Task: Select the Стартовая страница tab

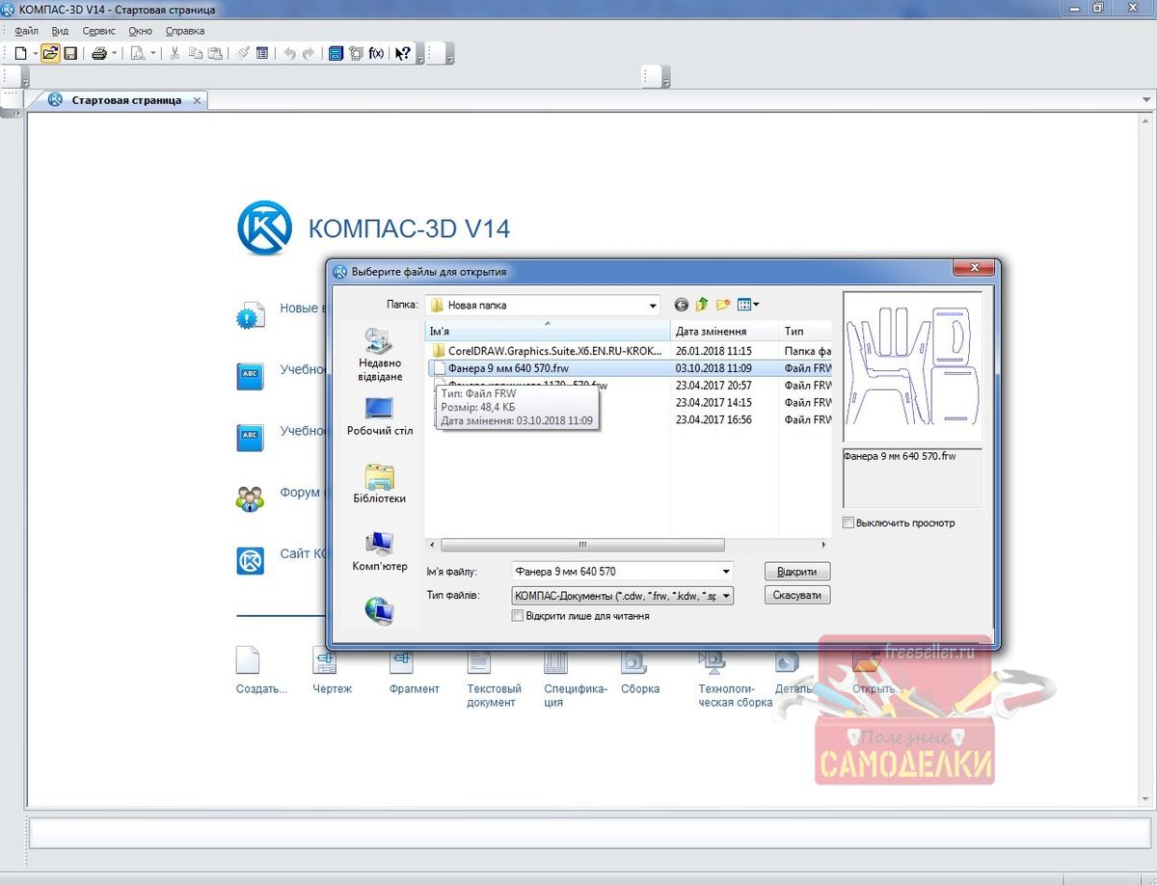Action: click(125, 100)
